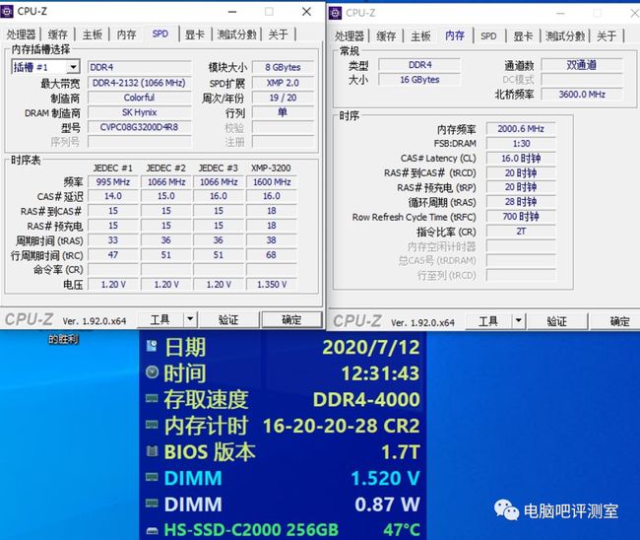Open 主板 tab in left window

(93, 34)
